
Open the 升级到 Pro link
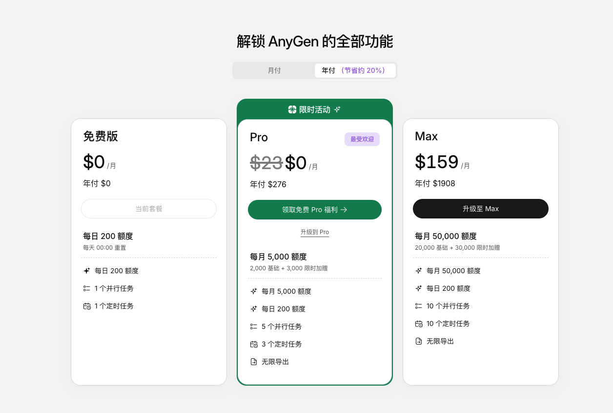pyautogui.click(x=315, y=232)
